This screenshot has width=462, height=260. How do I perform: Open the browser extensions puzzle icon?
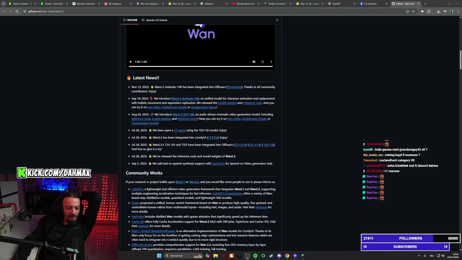pos(429,11)
